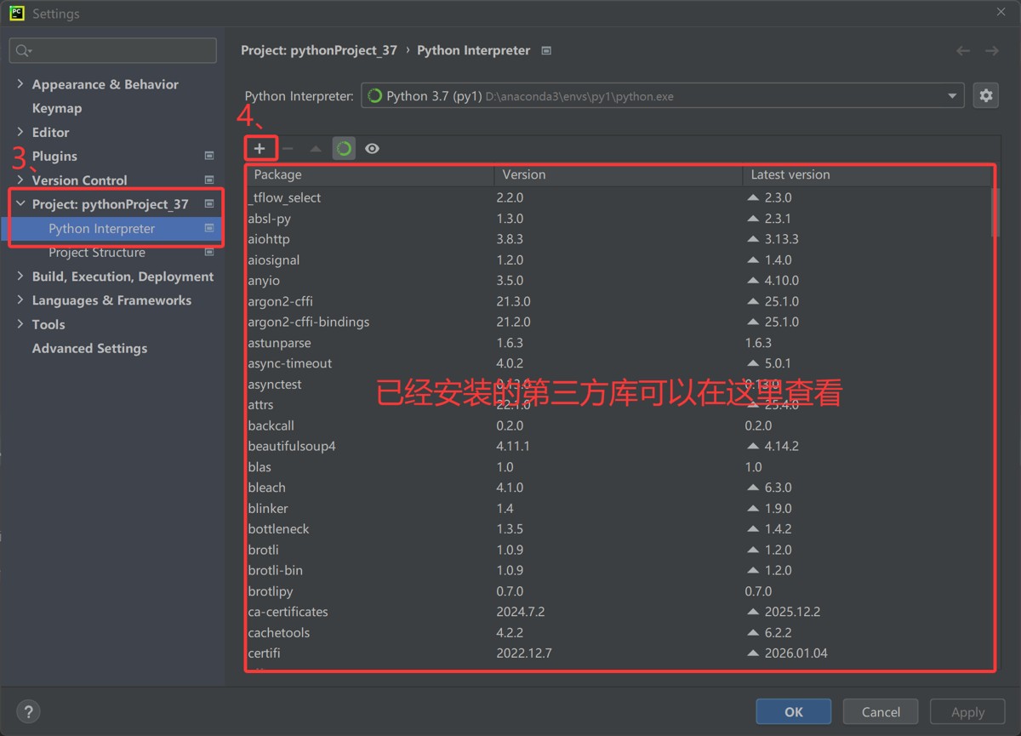Open the help question mark icon

tap(28, 712)
